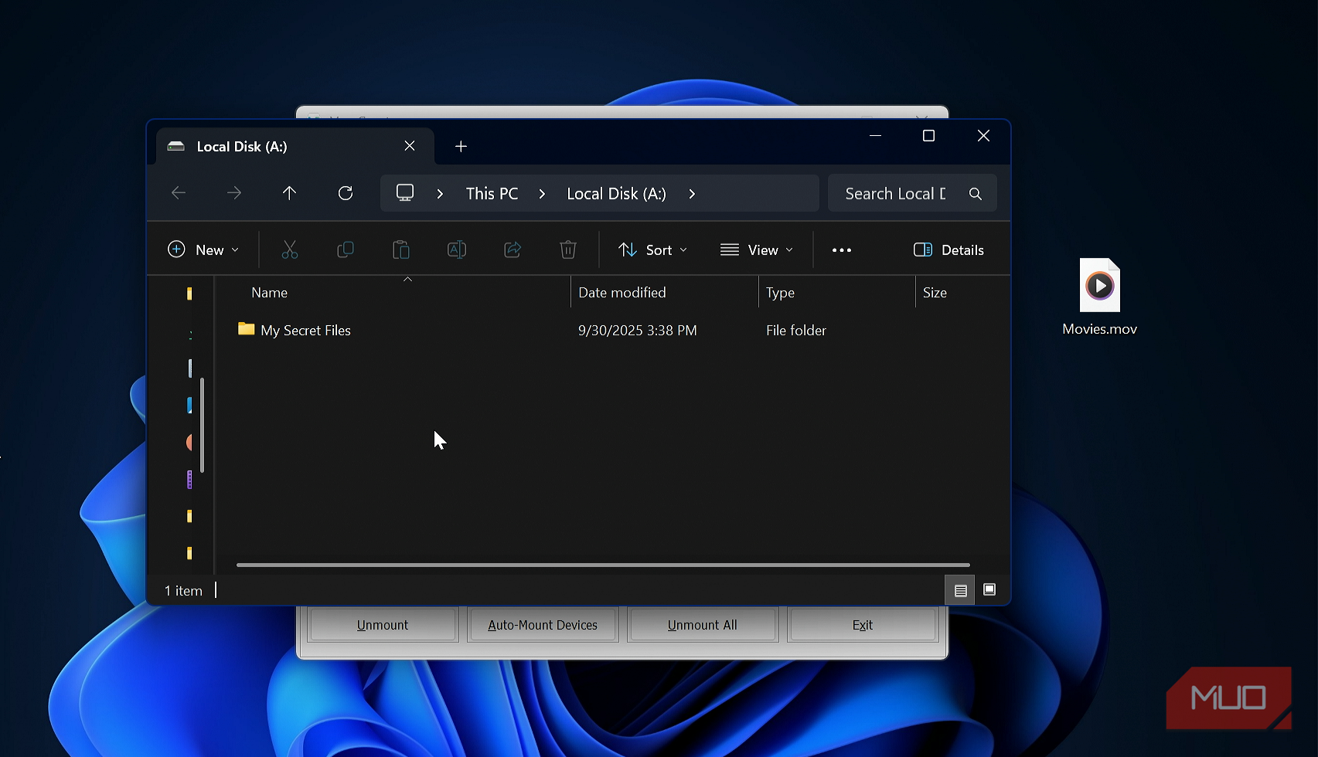
Task: Open the Sort dropdown menu
Action: [652, 250]
